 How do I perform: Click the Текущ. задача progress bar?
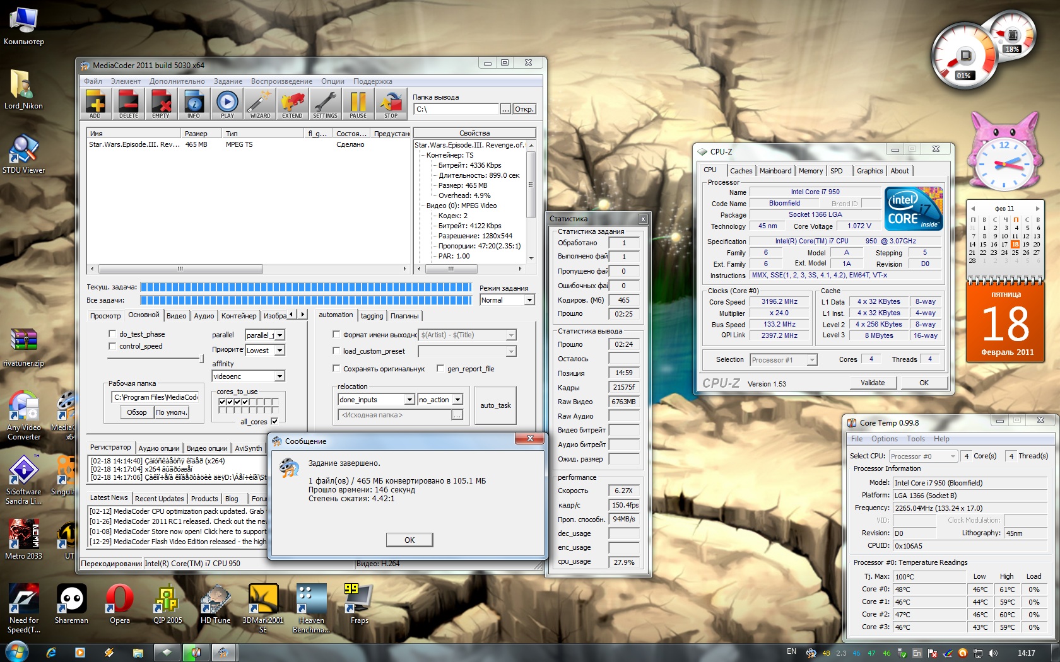(306, 287)
